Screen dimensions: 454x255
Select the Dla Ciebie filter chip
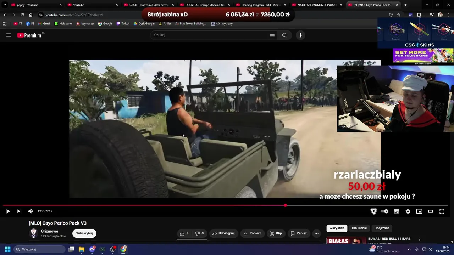tap(359, 228)
